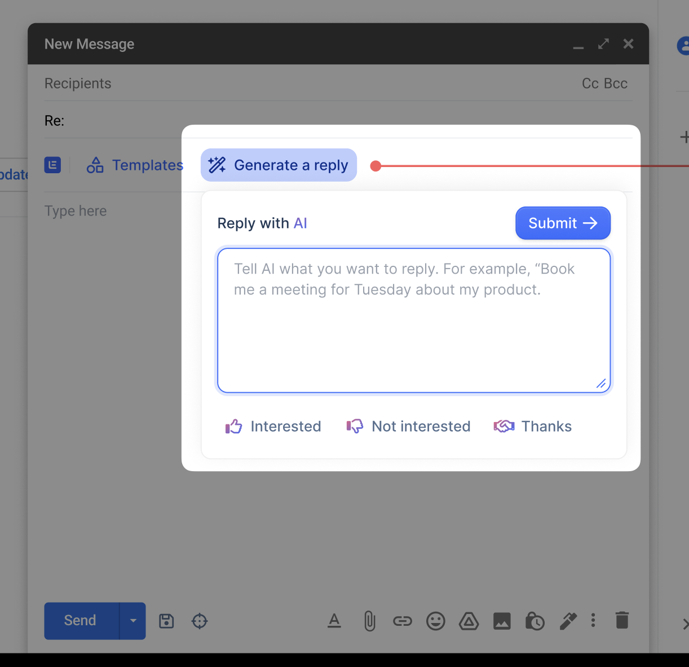The width and height of the screenshot is (689, 667).
Task: Open more send options via the dropdown arrow
Action: 133,621
